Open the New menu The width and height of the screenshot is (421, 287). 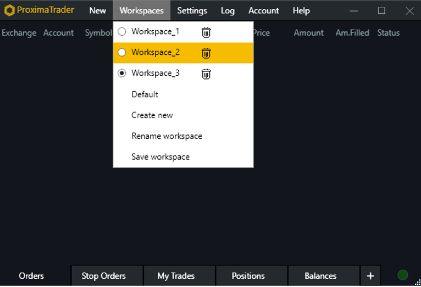(x=97, y=10)
